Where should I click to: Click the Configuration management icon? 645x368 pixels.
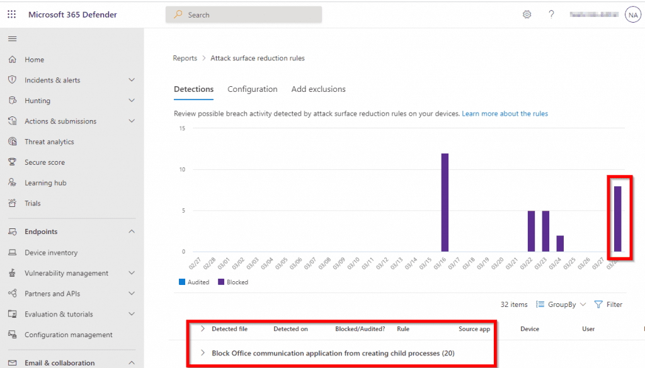13,334
